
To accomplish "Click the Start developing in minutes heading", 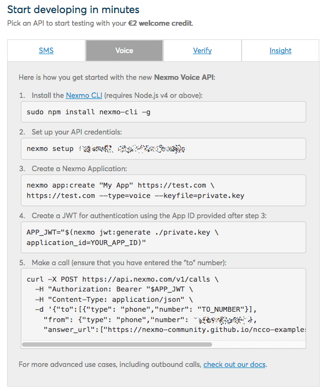I will (73, 10).
